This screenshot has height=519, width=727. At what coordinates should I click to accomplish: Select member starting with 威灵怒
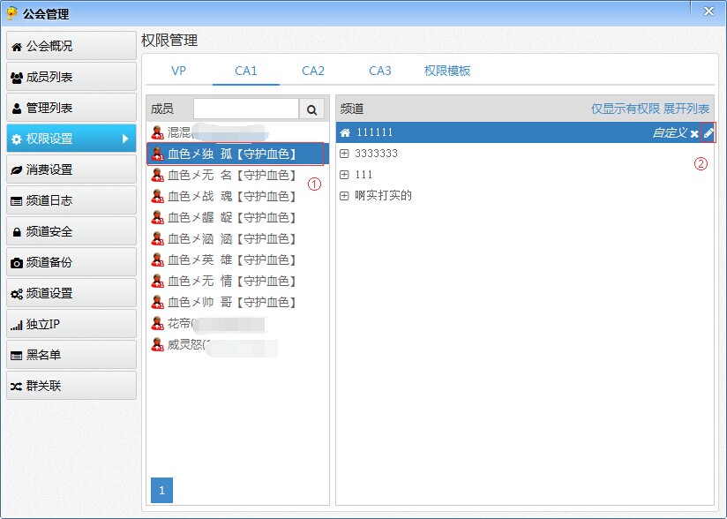point(237,344)
